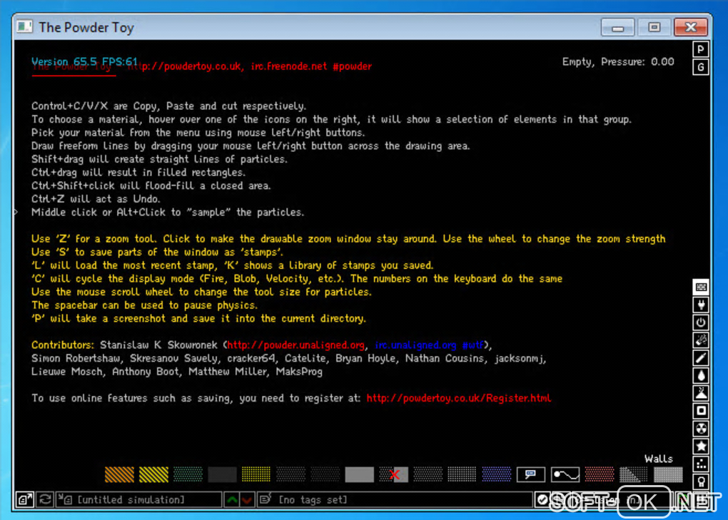Close The Powder Toy window

tap(691, 27)
